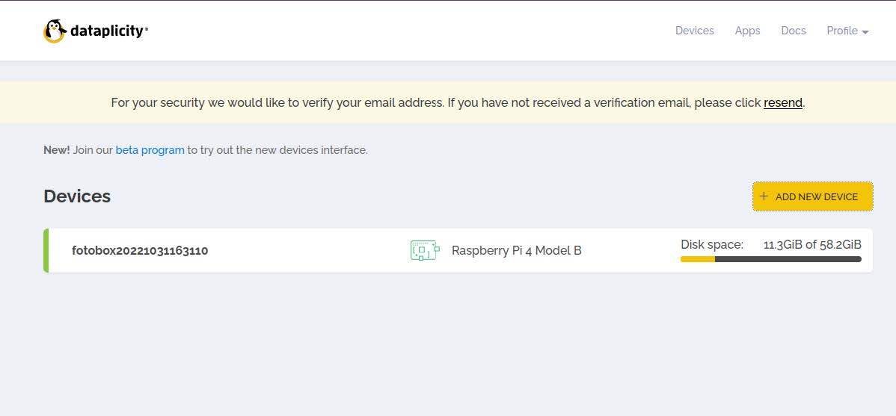Open the Apps navigation item
Image resolution: width=896 pixels, height=416 pixels.
point(747,31)
